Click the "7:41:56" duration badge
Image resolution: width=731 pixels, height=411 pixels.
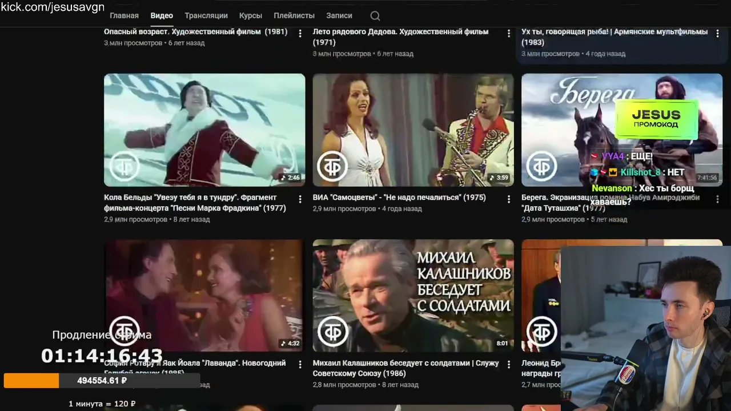707,178
